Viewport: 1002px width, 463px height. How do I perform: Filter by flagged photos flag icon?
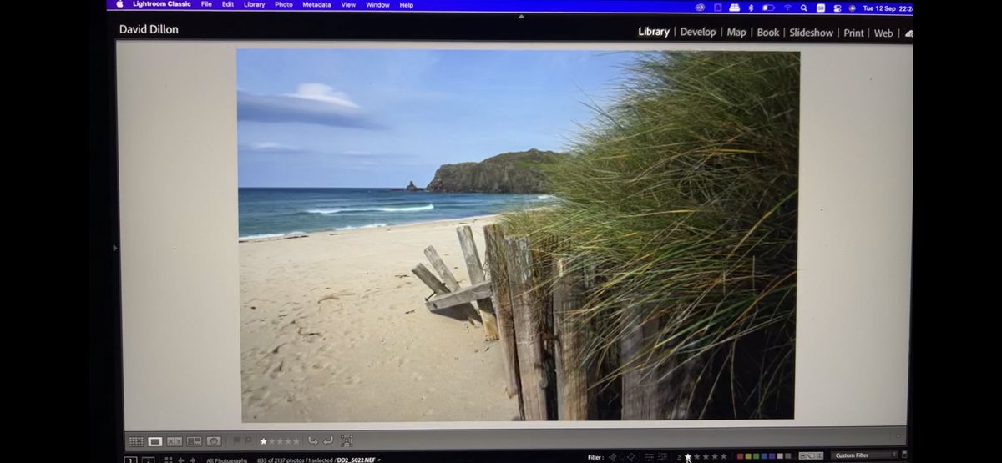point(612,457)
